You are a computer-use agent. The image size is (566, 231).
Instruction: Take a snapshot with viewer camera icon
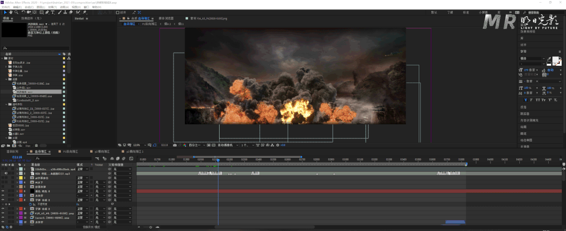[175, 145]
